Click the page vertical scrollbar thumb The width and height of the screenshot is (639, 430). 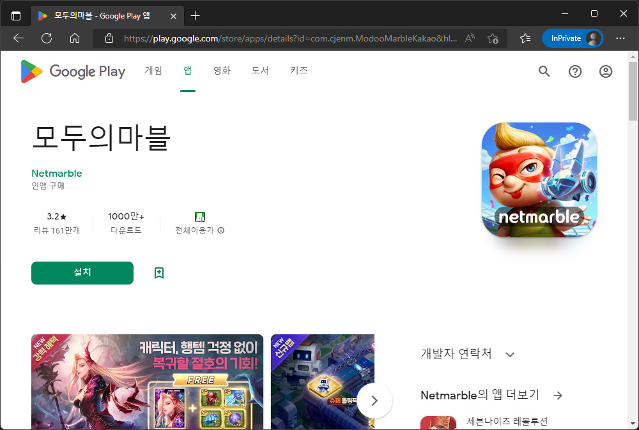tap(633, 91)
